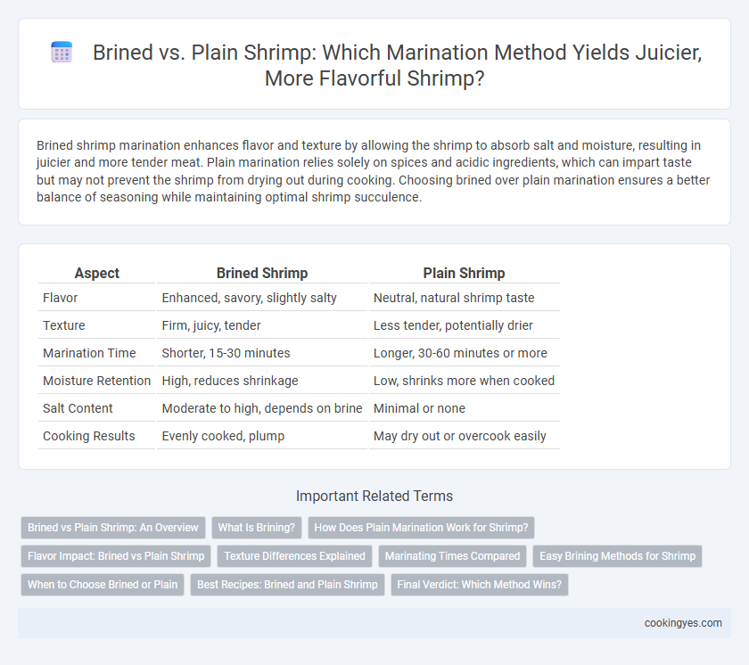Click the 'Moisture Retention' row label
This screenshot has height=665, width=749.
(x=96, y=381)
